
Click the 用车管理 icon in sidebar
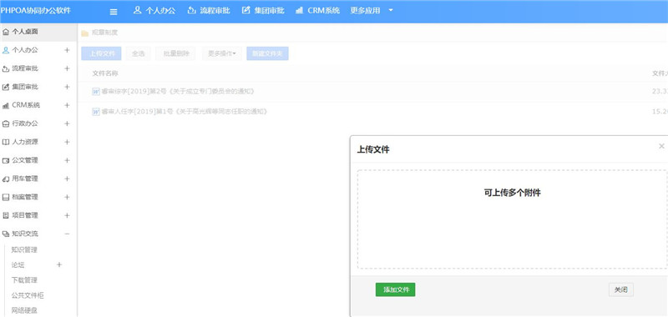coord(6,179)
